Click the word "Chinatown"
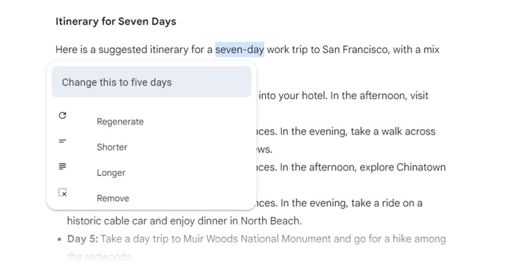 point(420,167)
